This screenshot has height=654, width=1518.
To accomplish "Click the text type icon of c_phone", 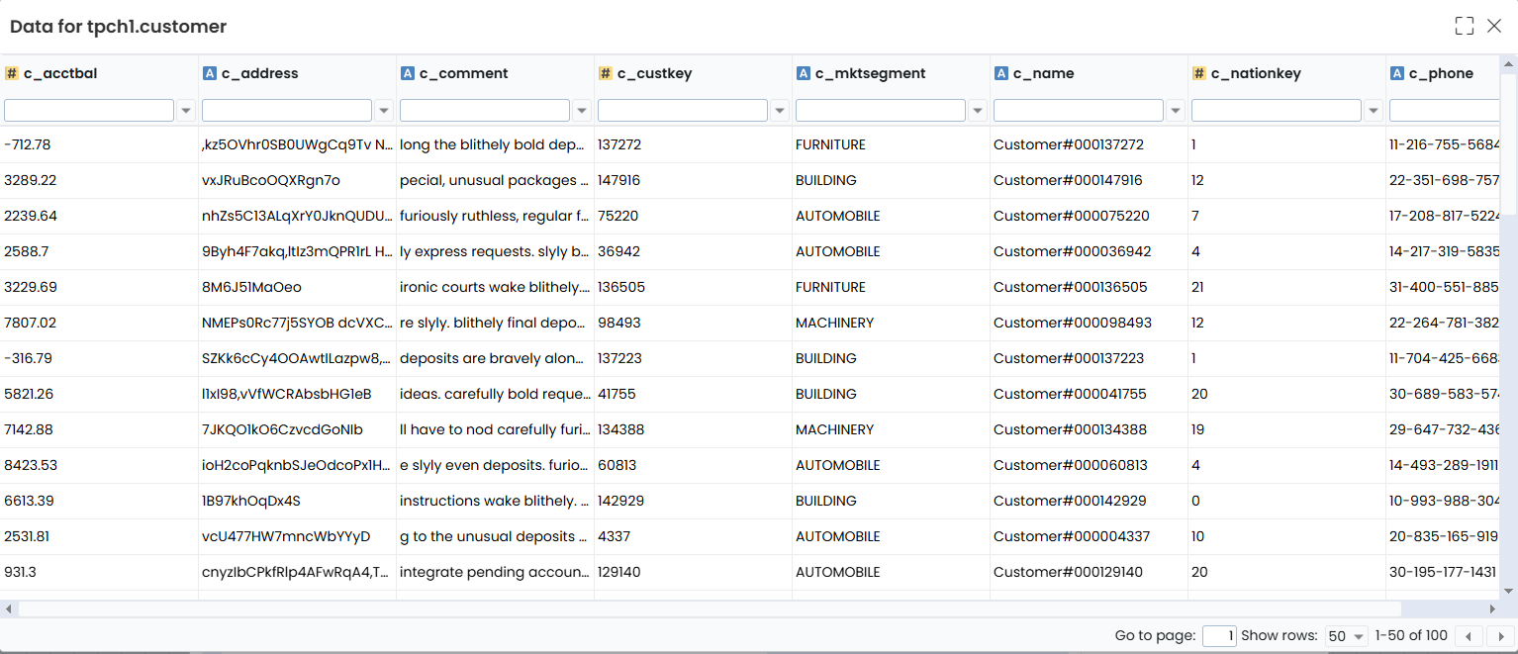I will point(1397,73).
